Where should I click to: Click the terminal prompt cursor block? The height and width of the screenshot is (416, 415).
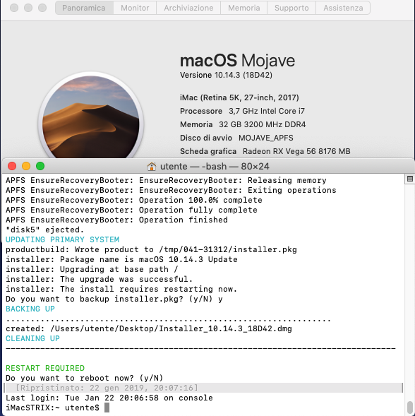click(x=107, y=408)
